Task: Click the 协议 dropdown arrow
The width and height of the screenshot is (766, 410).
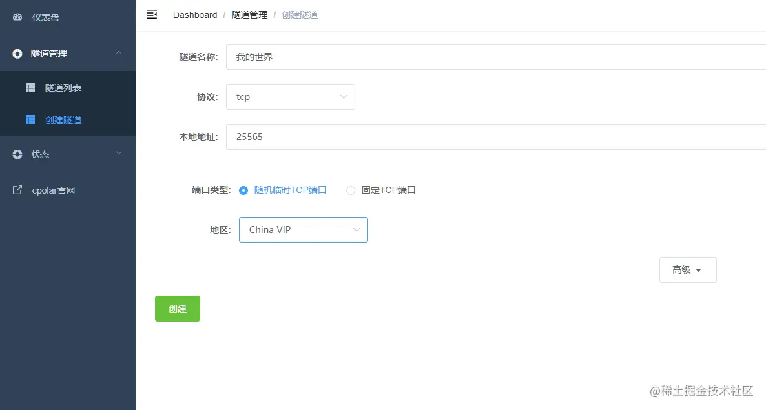Action: [x=344, y=97]
